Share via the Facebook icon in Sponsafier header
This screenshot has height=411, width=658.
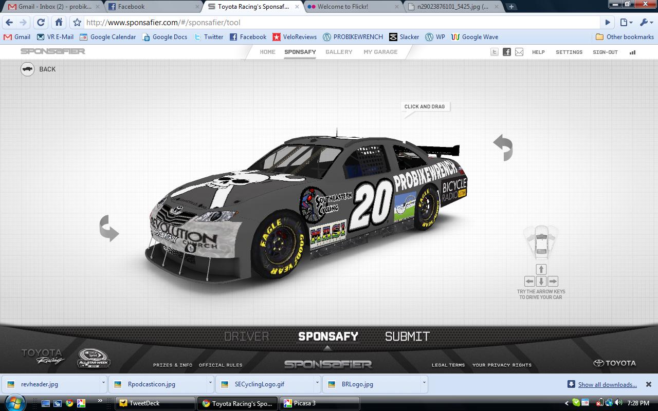(507, 52)
